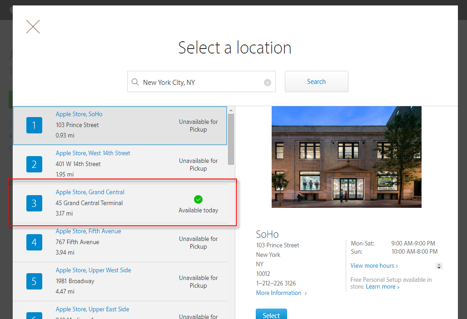
Task: Click the green availability checkmark icon
Action: tap(198, 199)
